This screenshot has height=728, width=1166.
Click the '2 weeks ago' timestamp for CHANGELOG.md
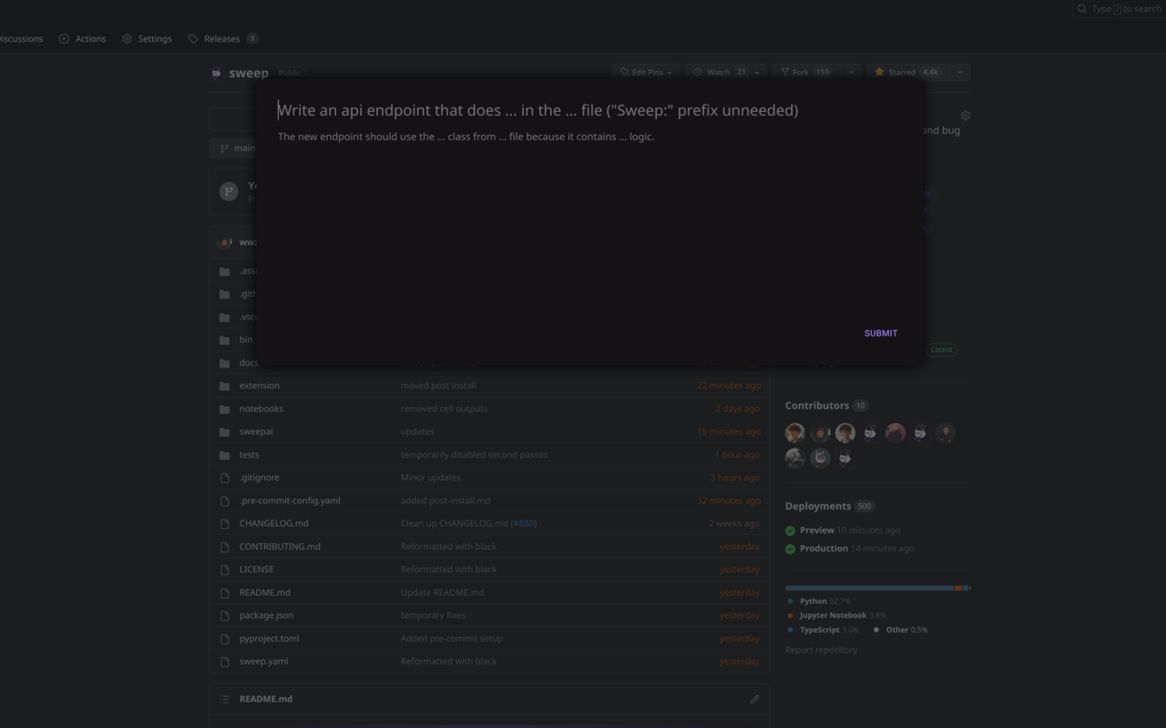(734, 523)
